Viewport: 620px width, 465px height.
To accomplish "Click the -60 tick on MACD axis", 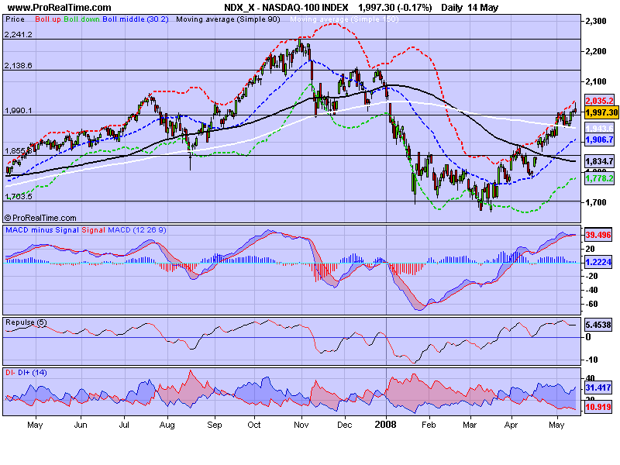I will [x=592, y=304].
